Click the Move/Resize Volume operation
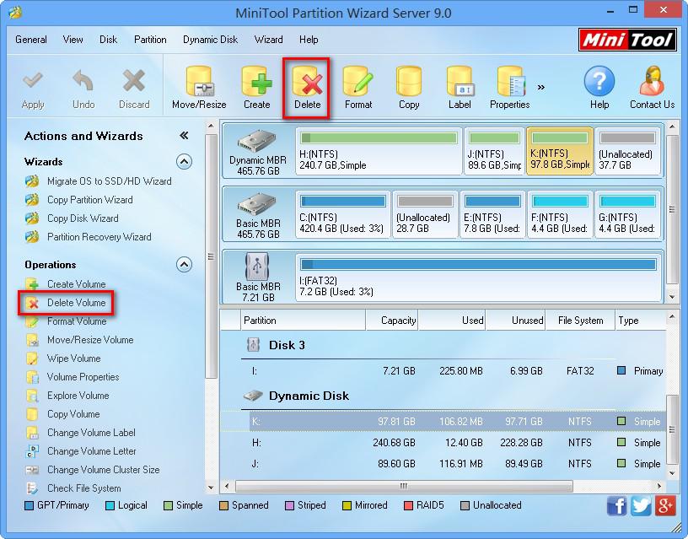 tap(80, 340)
